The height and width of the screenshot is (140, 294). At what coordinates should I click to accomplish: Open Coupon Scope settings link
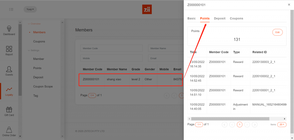coord(43,87)
